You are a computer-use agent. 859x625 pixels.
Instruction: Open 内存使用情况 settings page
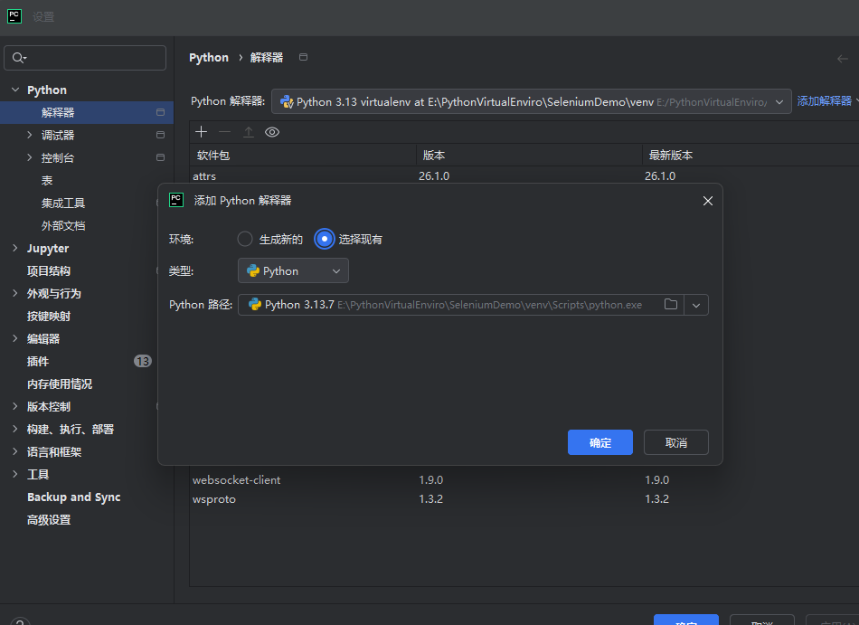60,384
